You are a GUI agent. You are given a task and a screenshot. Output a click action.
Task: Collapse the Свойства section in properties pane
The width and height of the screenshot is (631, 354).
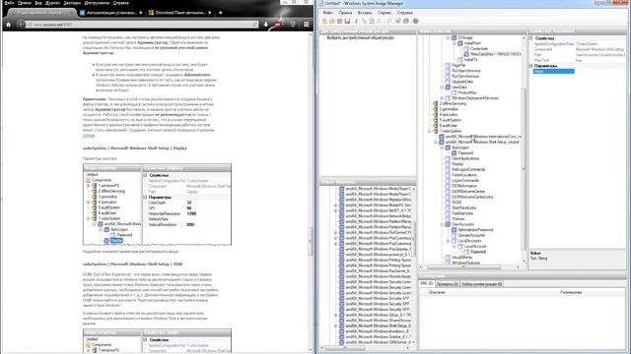[x=530, y=38]
